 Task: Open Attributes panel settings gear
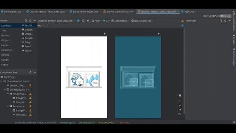point(225,21)
